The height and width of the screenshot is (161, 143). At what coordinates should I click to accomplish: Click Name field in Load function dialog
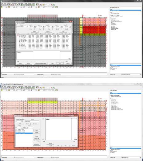[32, 121]
